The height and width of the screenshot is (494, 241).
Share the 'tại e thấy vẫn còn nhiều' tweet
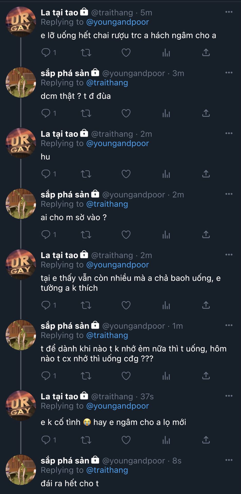(206, 305)
